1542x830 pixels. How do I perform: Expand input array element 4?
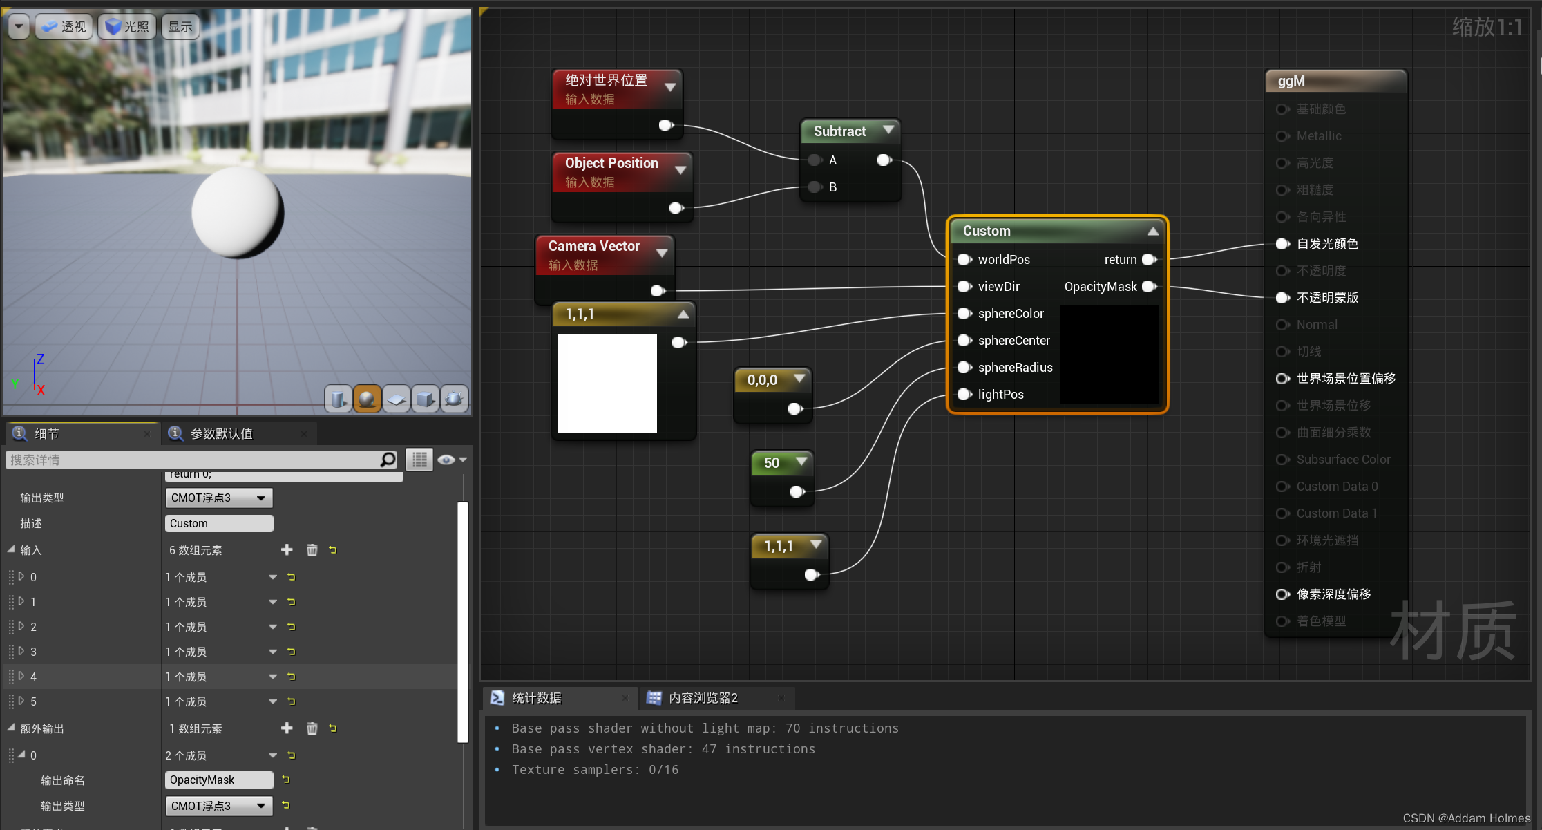coord(21,676)
